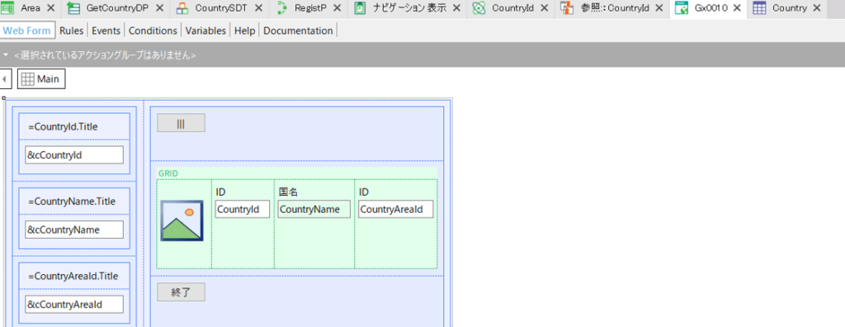845x327 pixels.
Task: Close the Gx0010 tab
Action: pyautogui.click(x=738, y=8)
